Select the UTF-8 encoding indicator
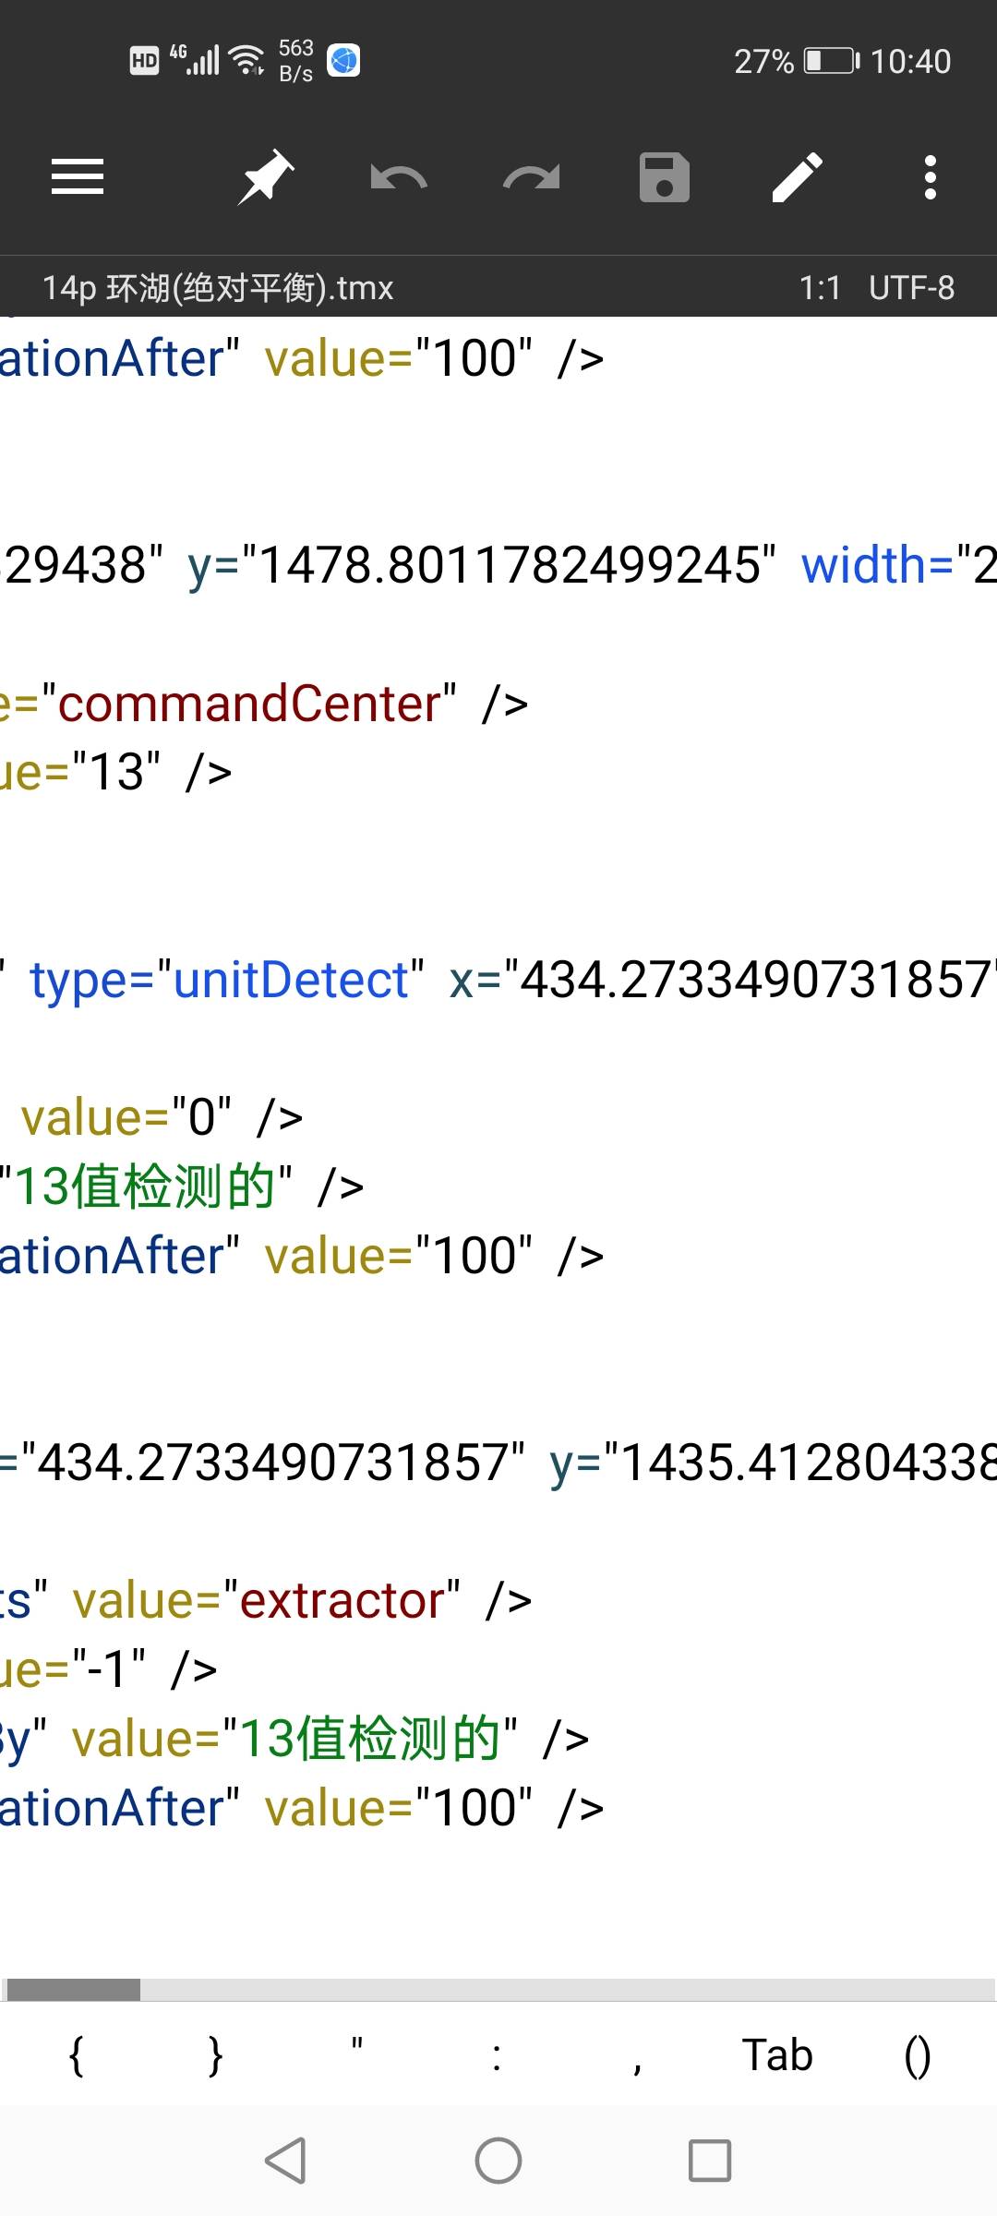997x2216 pixels. tap(911, 288)
